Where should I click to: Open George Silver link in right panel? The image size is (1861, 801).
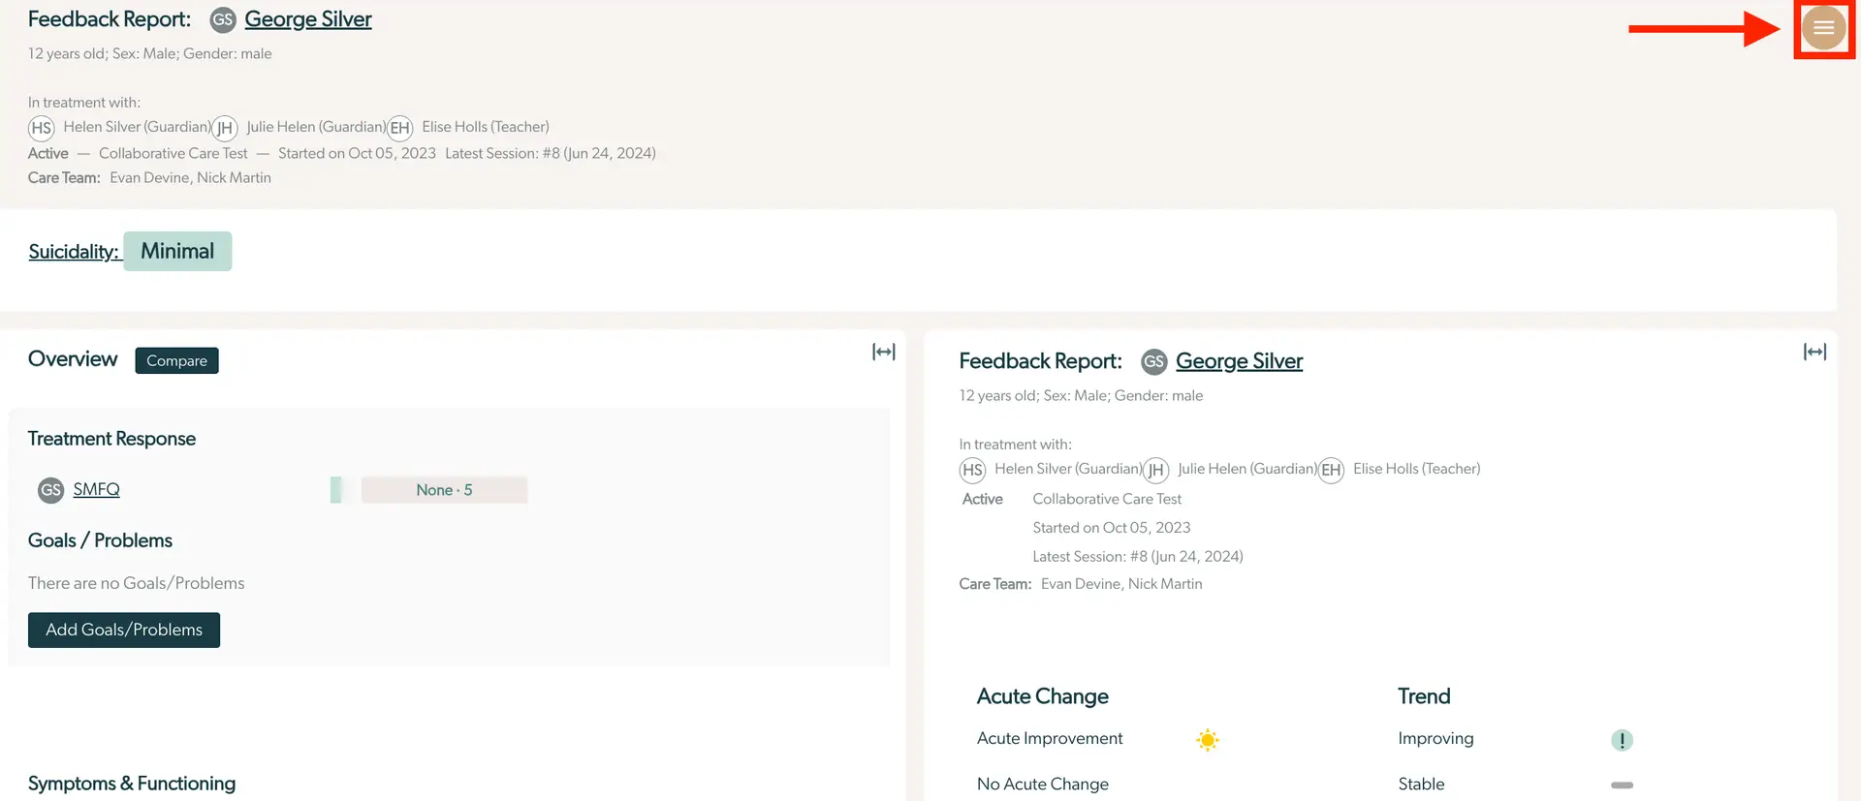[x=1239, y=361]
